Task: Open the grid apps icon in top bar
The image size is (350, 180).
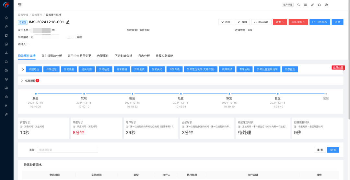Action: pos(305,5)
